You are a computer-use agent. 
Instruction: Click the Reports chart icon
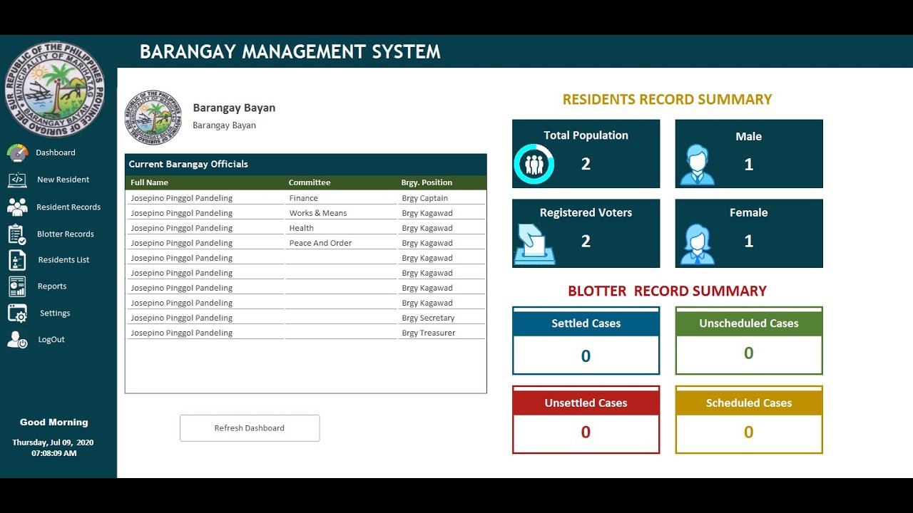(x=17, y=286)
